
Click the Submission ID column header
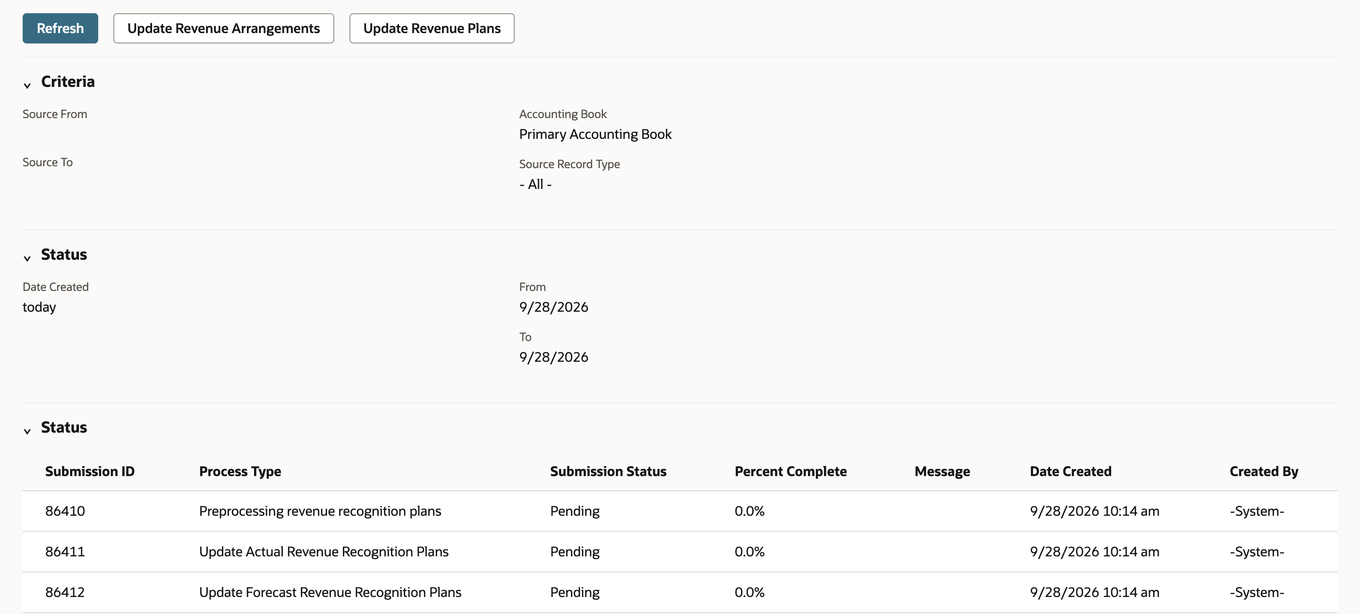tap(90, 471)
